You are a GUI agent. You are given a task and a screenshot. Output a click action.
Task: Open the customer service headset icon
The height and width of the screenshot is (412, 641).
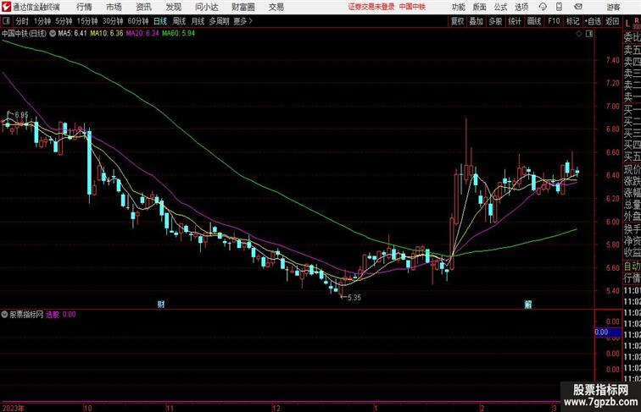(x=543, y=7)
